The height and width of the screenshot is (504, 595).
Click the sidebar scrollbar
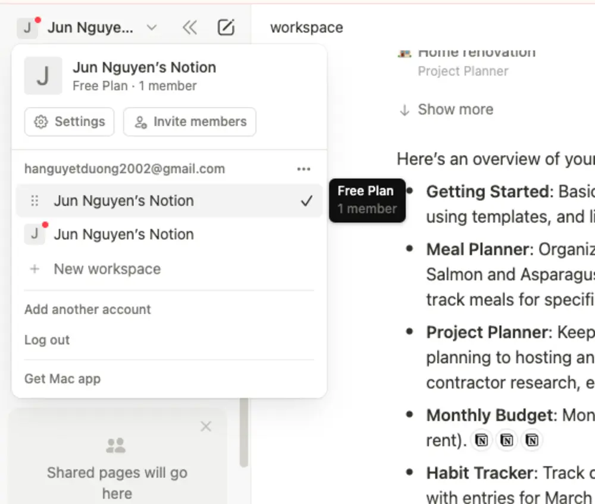pos(244,432)
